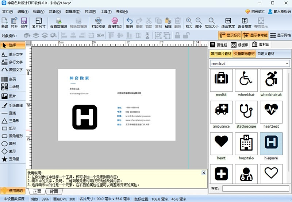
Task: Select the five-point star (五角星) tool
Action: click(x=12, y=159)
